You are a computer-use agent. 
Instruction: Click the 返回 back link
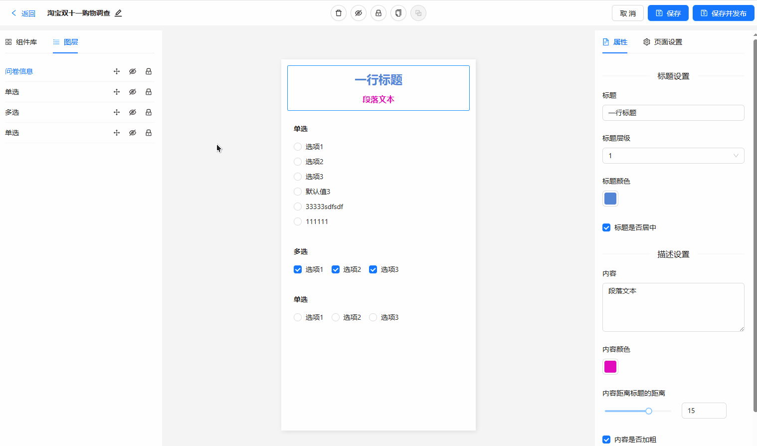23,13
